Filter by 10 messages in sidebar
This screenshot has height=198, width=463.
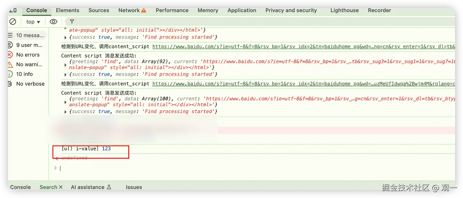pos(27,35)
